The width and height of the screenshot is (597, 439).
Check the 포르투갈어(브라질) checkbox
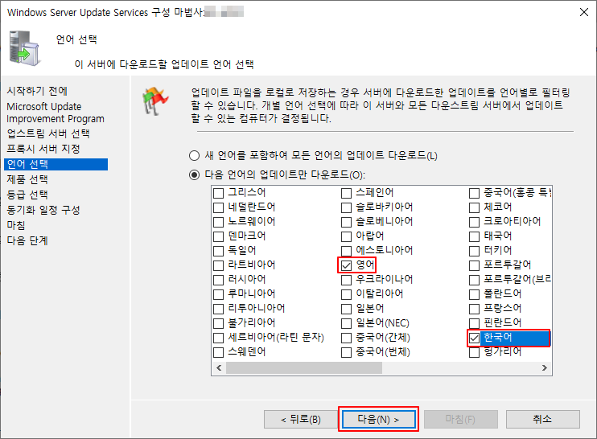[x=474, y=280]
